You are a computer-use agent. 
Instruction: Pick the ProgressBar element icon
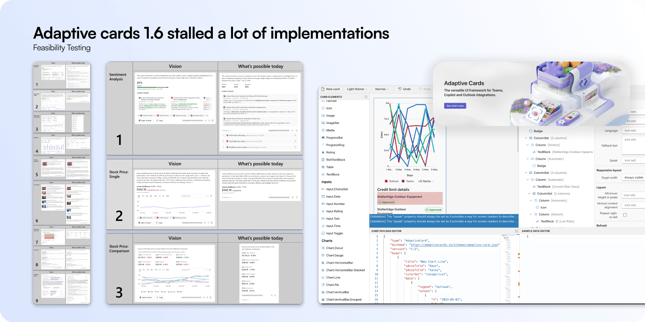coord(323,138)
